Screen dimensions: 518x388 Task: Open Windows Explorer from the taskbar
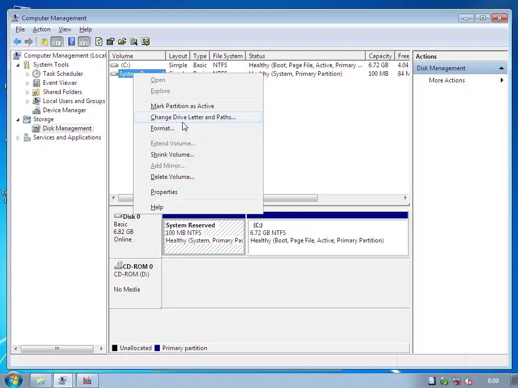[x=40, y=381]
